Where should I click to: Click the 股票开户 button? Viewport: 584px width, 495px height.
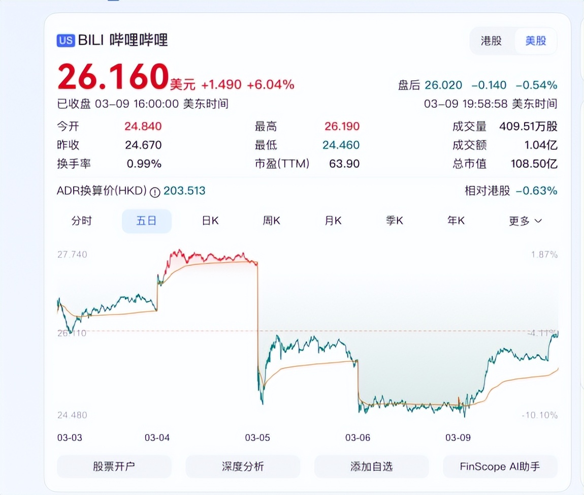pyautogui.click(x=114, y=466)
